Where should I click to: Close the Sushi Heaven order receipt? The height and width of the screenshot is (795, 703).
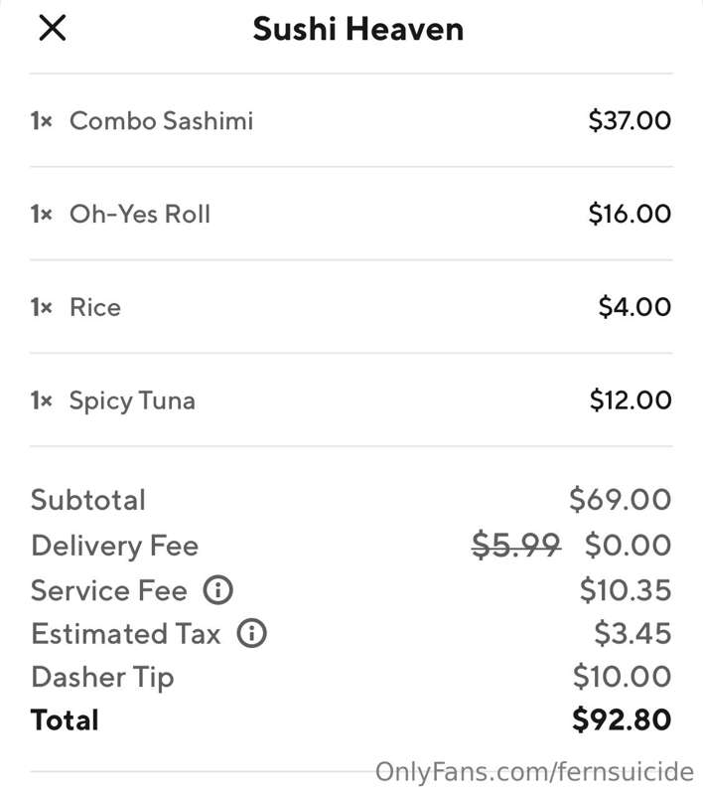[53, 28]
